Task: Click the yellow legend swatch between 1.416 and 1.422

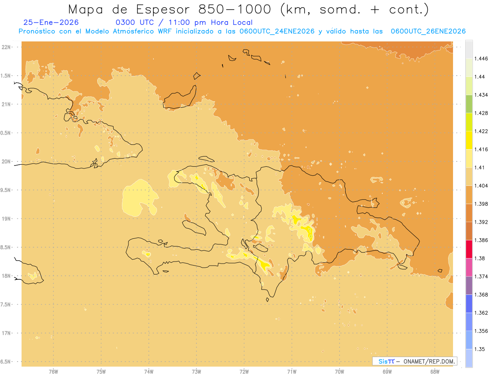Action: click(x=469, y=140)
